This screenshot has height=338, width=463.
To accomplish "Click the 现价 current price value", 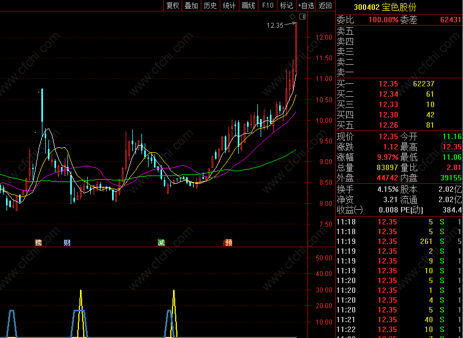I will pyautogui.click(x=388, y=136).
